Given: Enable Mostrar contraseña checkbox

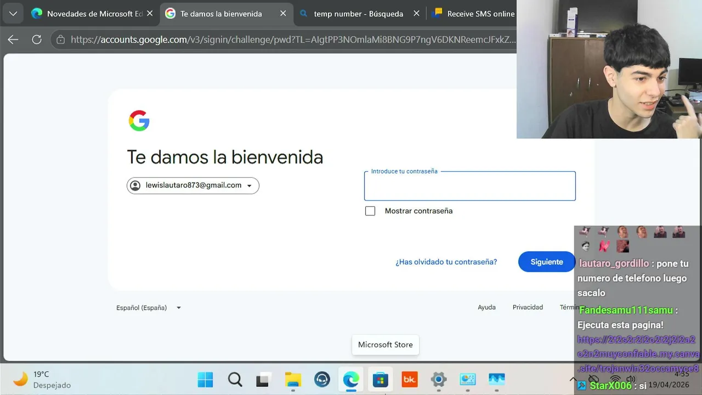Looking at the screenshot, I should pyautogui.click(x=370, y=211).
